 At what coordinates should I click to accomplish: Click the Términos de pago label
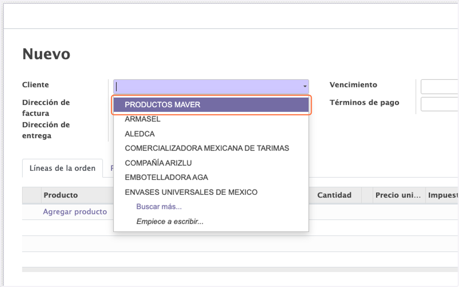[365, 102]
